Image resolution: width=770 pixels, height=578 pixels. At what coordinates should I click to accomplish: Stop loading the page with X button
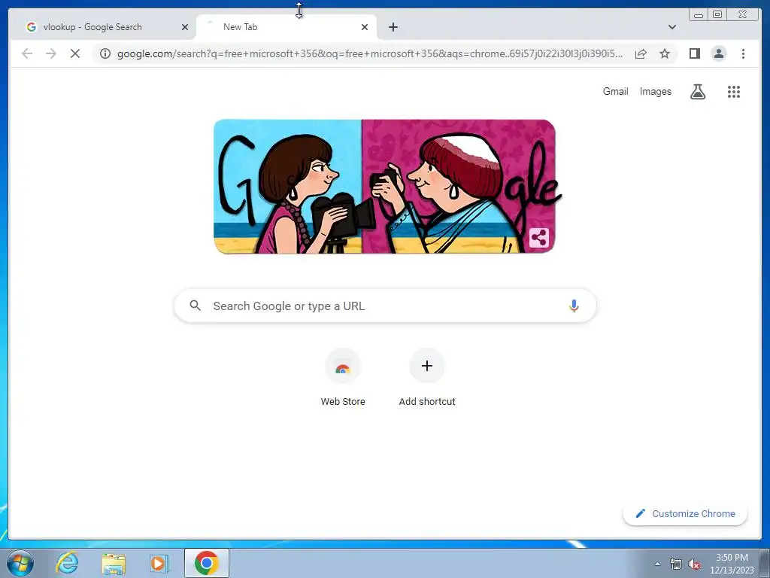[74, 53]
